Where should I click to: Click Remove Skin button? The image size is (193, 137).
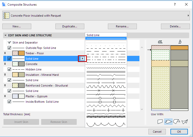[59, 122]
